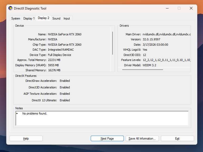Viewport: 203px width, 152px height.
Task: Click the DirectX Features group heading
Action: coord(26,76)
